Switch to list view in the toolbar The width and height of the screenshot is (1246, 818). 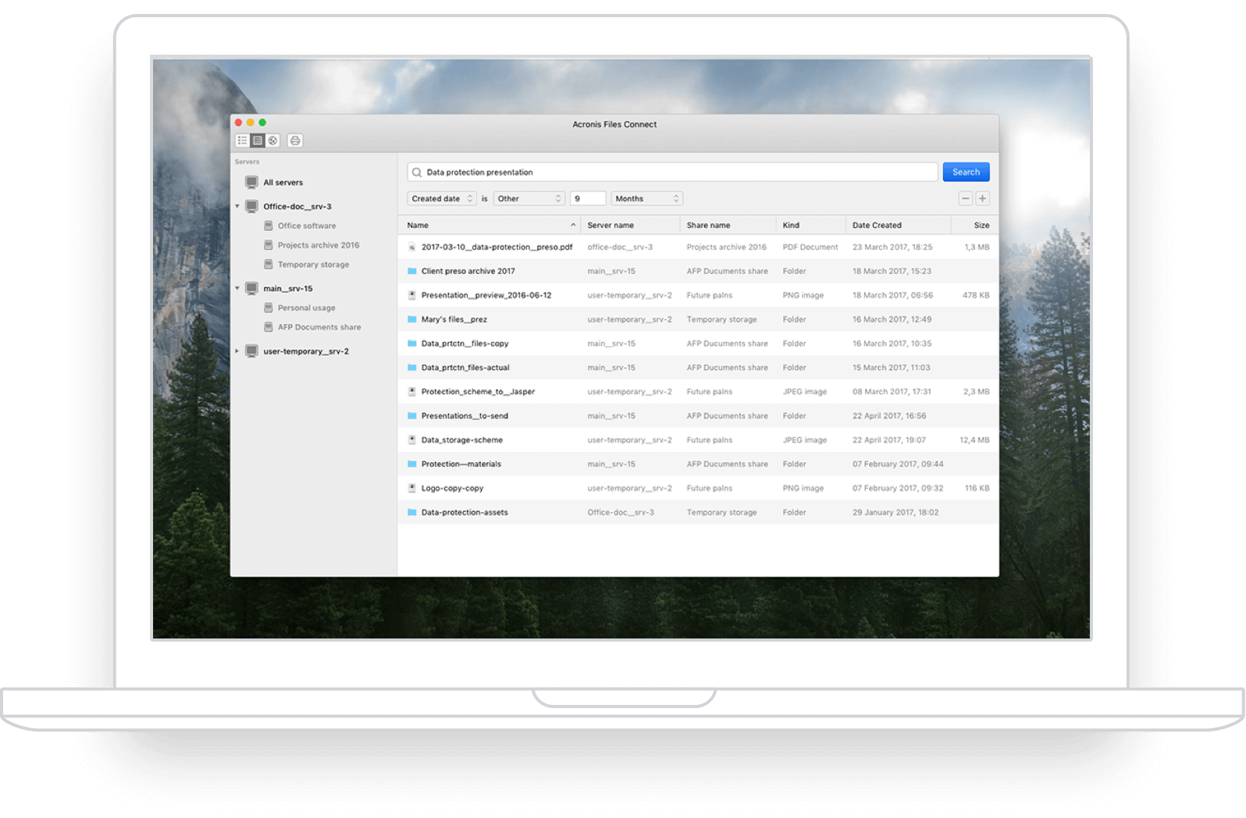pos(243,140)
